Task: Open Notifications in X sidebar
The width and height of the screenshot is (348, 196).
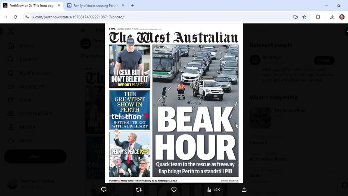Action: [x=29, y=73]
